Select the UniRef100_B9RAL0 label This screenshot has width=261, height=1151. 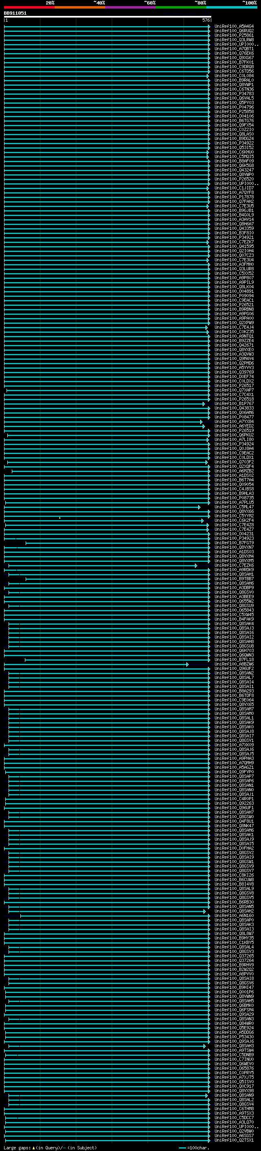(234, 80)
